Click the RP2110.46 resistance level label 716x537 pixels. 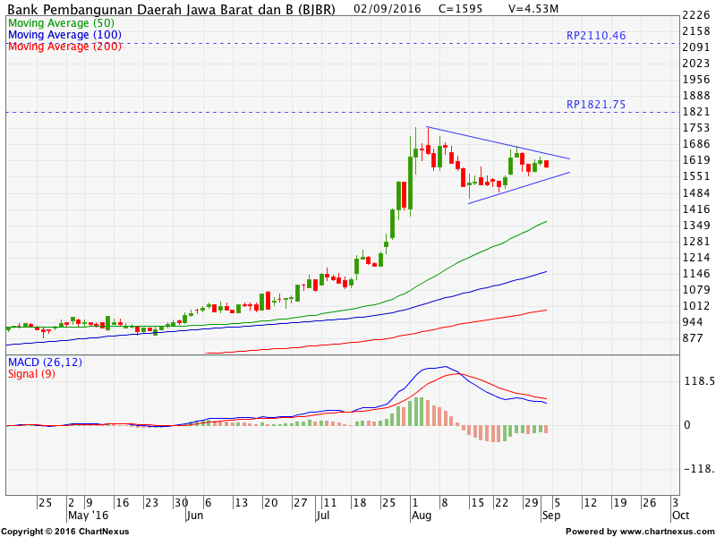click(x=596, y=36)
